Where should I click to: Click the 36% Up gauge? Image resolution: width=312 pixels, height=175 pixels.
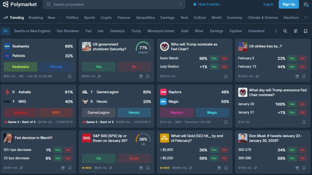pyautogui.click(x=143, y=140)
